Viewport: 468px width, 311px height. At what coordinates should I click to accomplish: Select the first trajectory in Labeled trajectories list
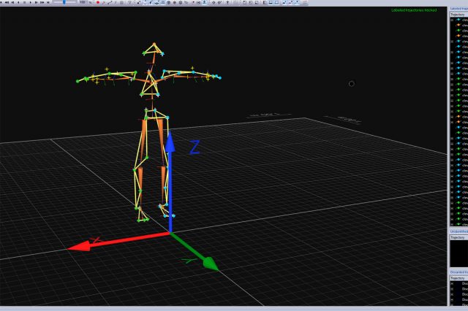click(461, 20)
